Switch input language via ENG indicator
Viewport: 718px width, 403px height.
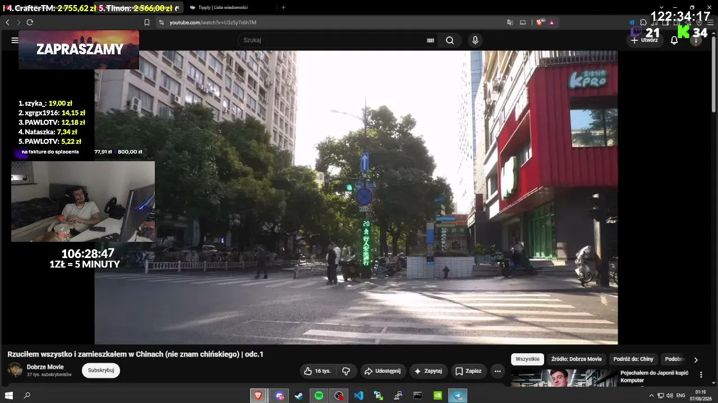click(x=681, y=396)
